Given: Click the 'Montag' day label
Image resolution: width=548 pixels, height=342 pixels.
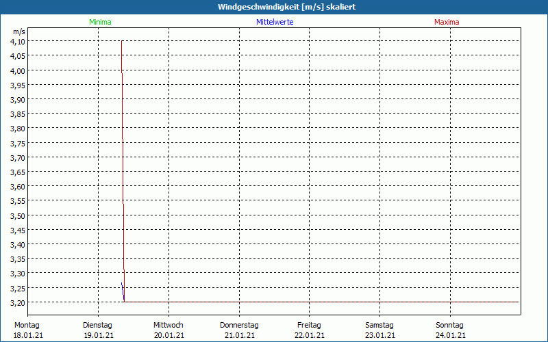Looking at the screenshot, I should [27, 325].
